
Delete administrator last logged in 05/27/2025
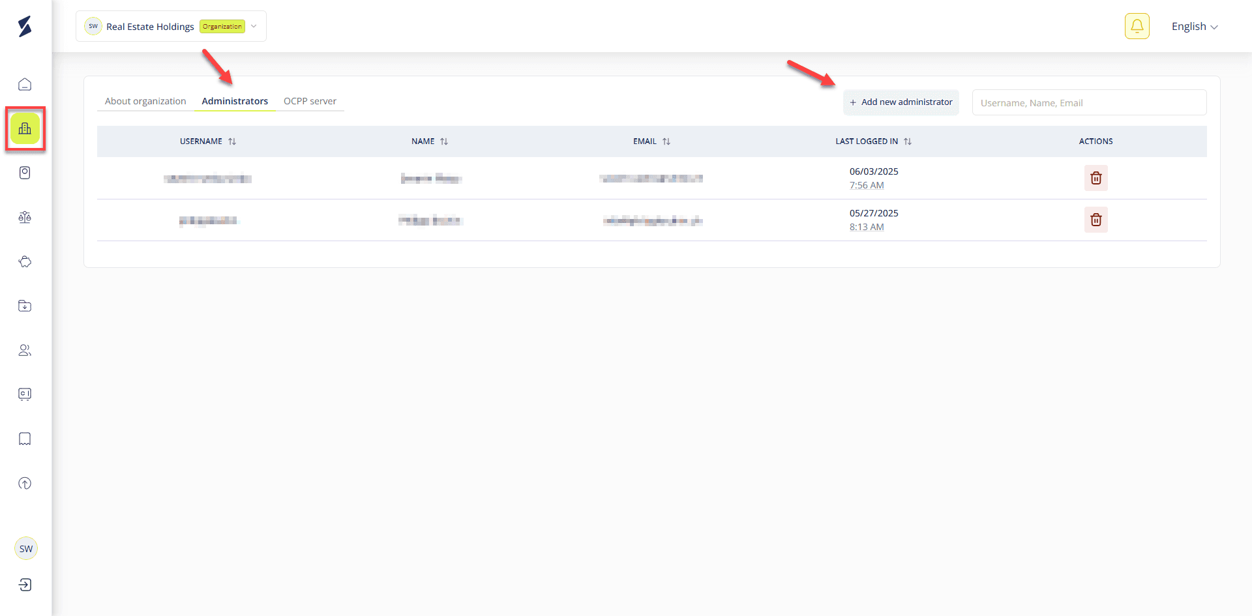click(1095, 220)
